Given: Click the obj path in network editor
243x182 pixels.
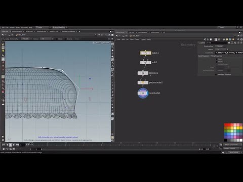Looking at the screenshot, I should click(126, 36).
